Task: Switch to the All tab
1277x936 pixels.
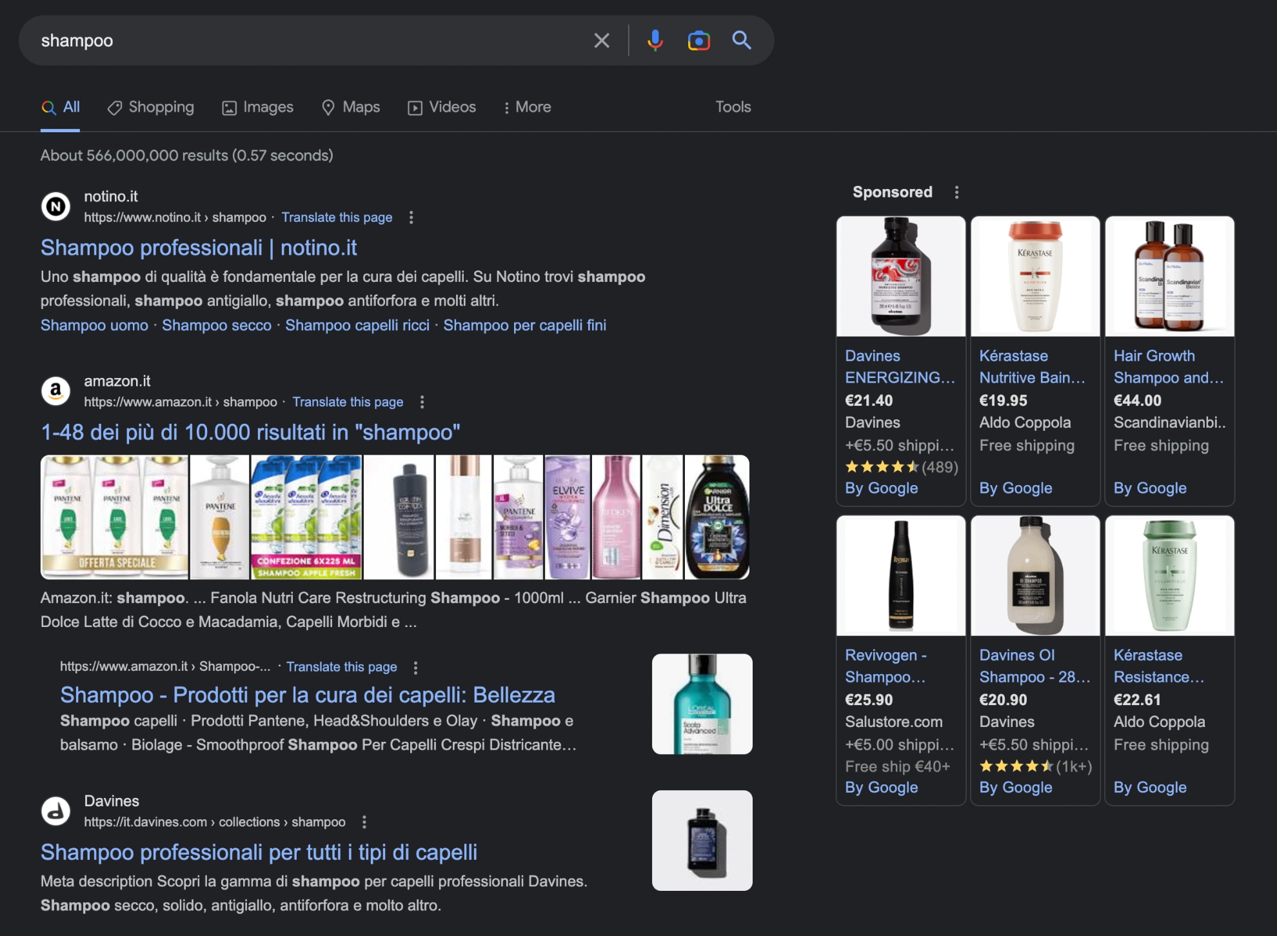Action: [61, 107]
